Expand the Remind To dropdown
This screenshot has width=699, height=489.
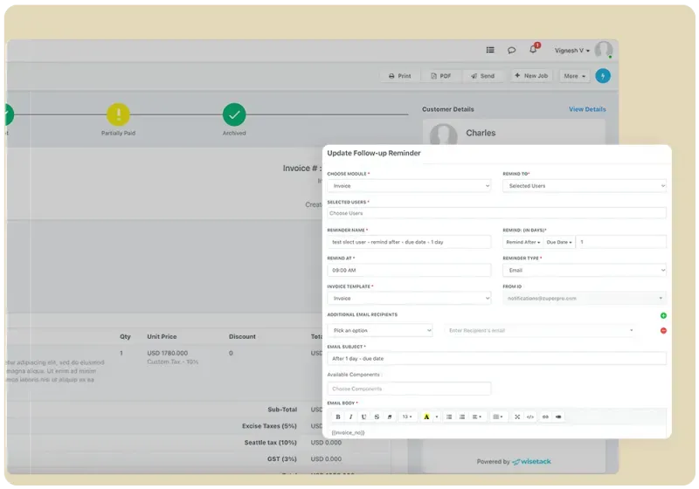[585, 186]
